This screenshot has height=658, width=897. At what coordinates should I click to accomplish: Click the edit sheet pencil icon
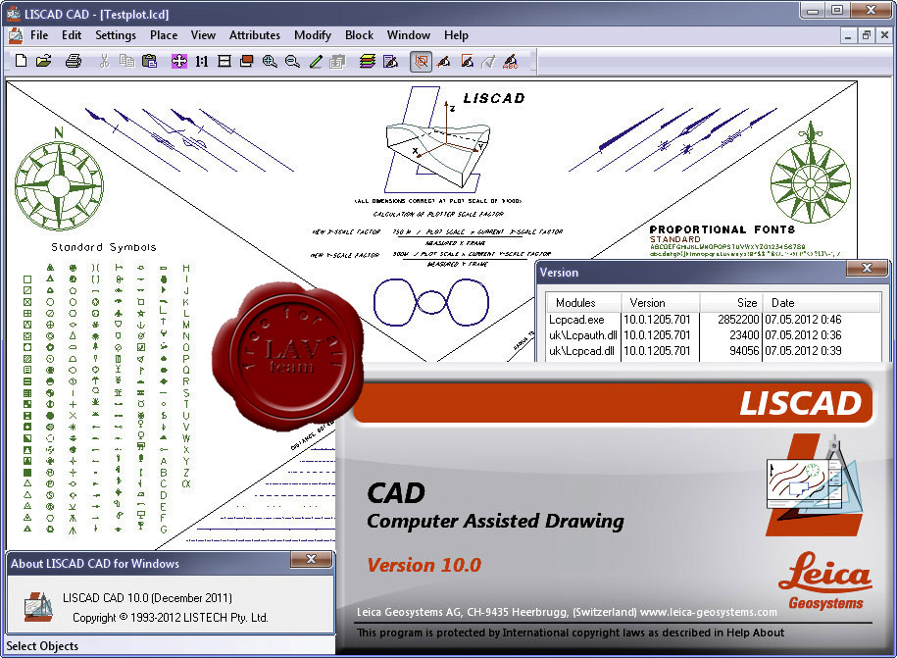point(391,61)
